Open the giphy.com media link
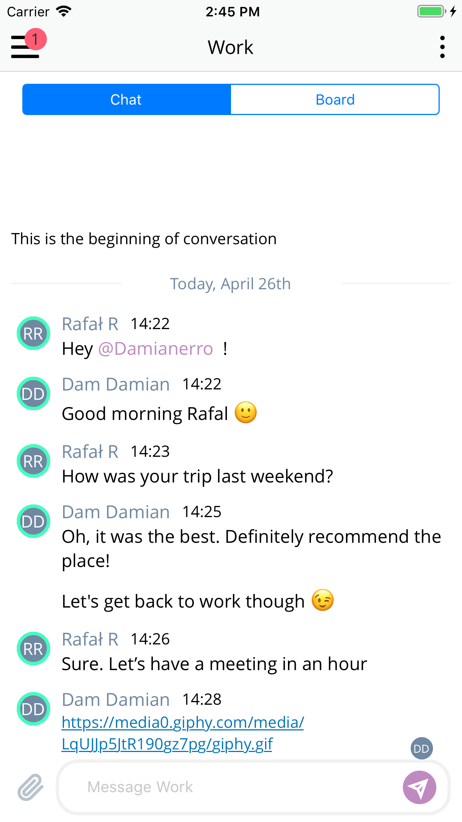Screen dimensions: 462x822 (182, 733)
